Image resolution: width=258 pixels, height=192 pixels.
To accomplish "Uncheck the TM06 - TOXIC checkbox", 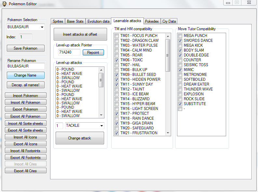I will [116, 60].
